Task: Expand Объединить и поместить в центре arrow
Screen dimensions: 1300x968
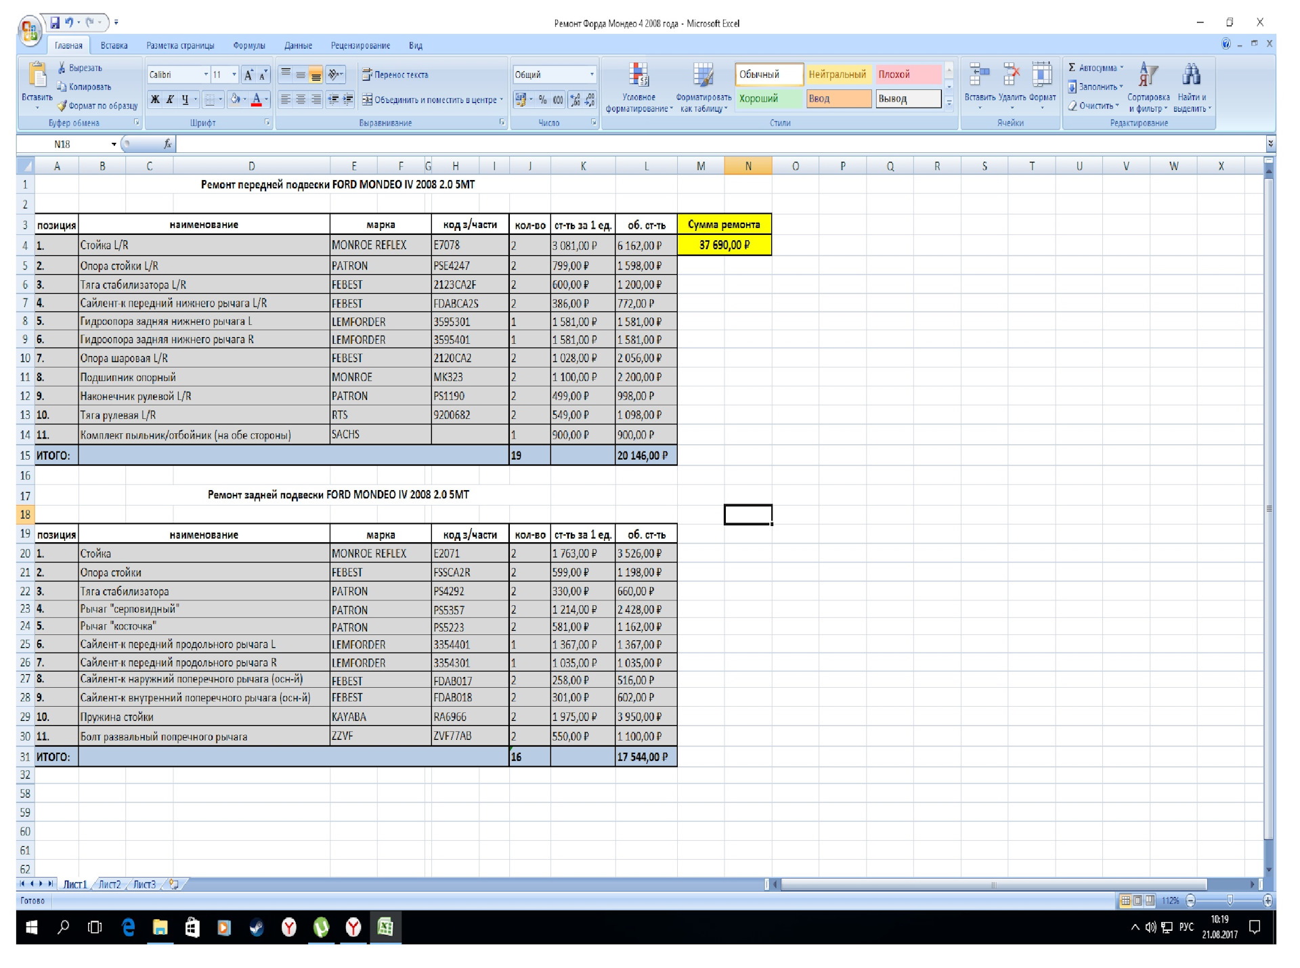Action: [x=502, y=100]
